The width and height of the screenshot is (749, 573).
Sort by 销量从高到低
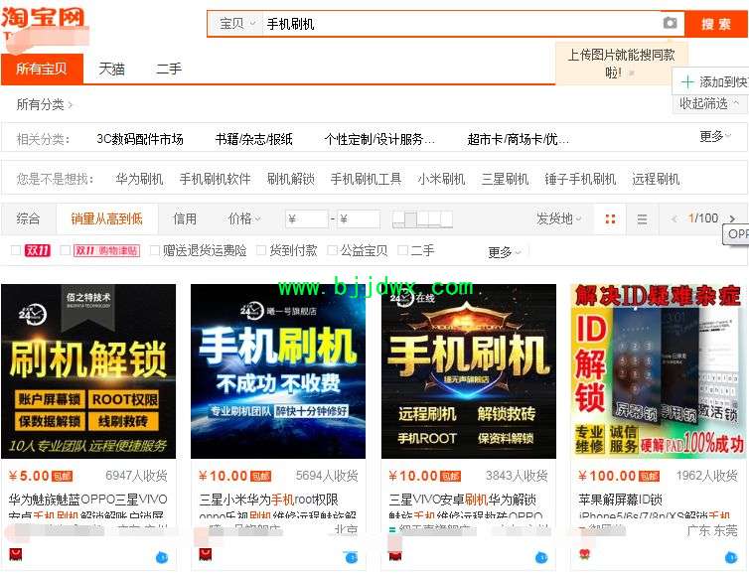(x=107, y=218)
